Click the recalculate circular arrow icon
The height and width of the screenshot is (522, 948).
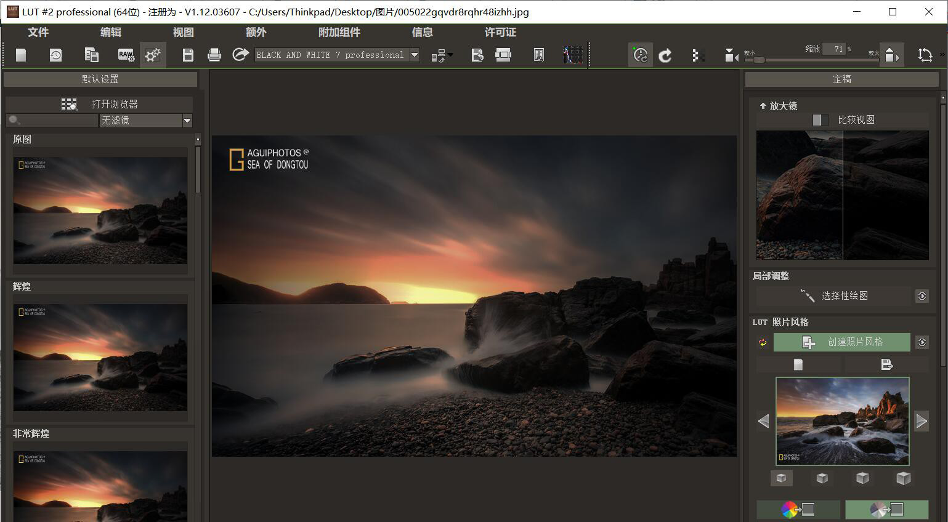coord(665,56)
